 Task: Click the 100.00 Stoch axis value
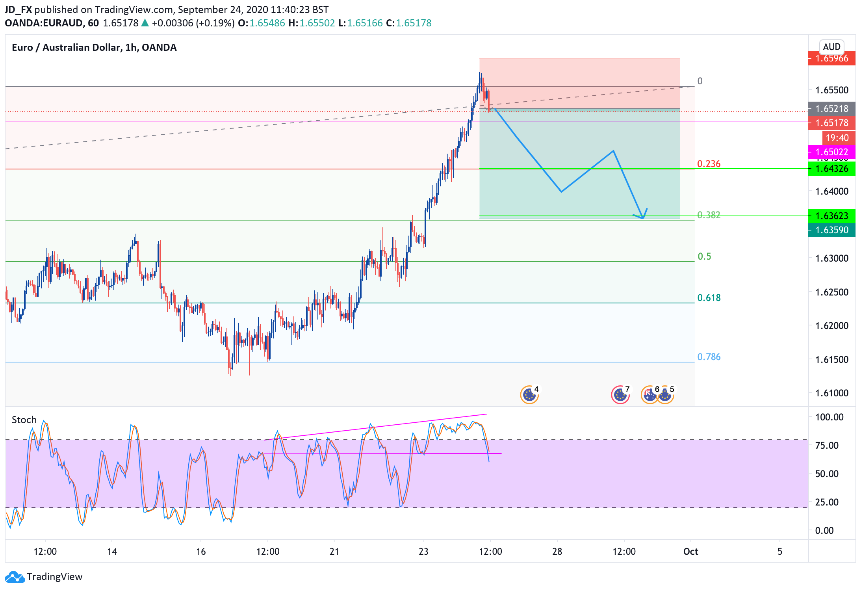(x=829, y=417)
